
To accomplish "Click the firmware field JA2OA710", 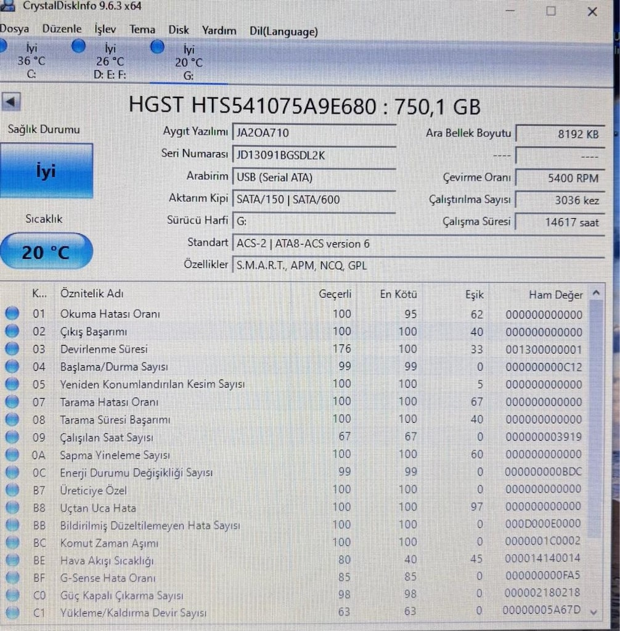I will tap(314, 133).
